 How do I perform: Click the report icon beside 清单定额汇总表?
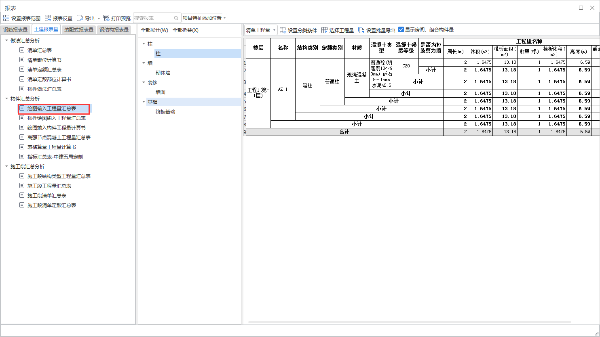pyautogui.click(x=22, y=69)
